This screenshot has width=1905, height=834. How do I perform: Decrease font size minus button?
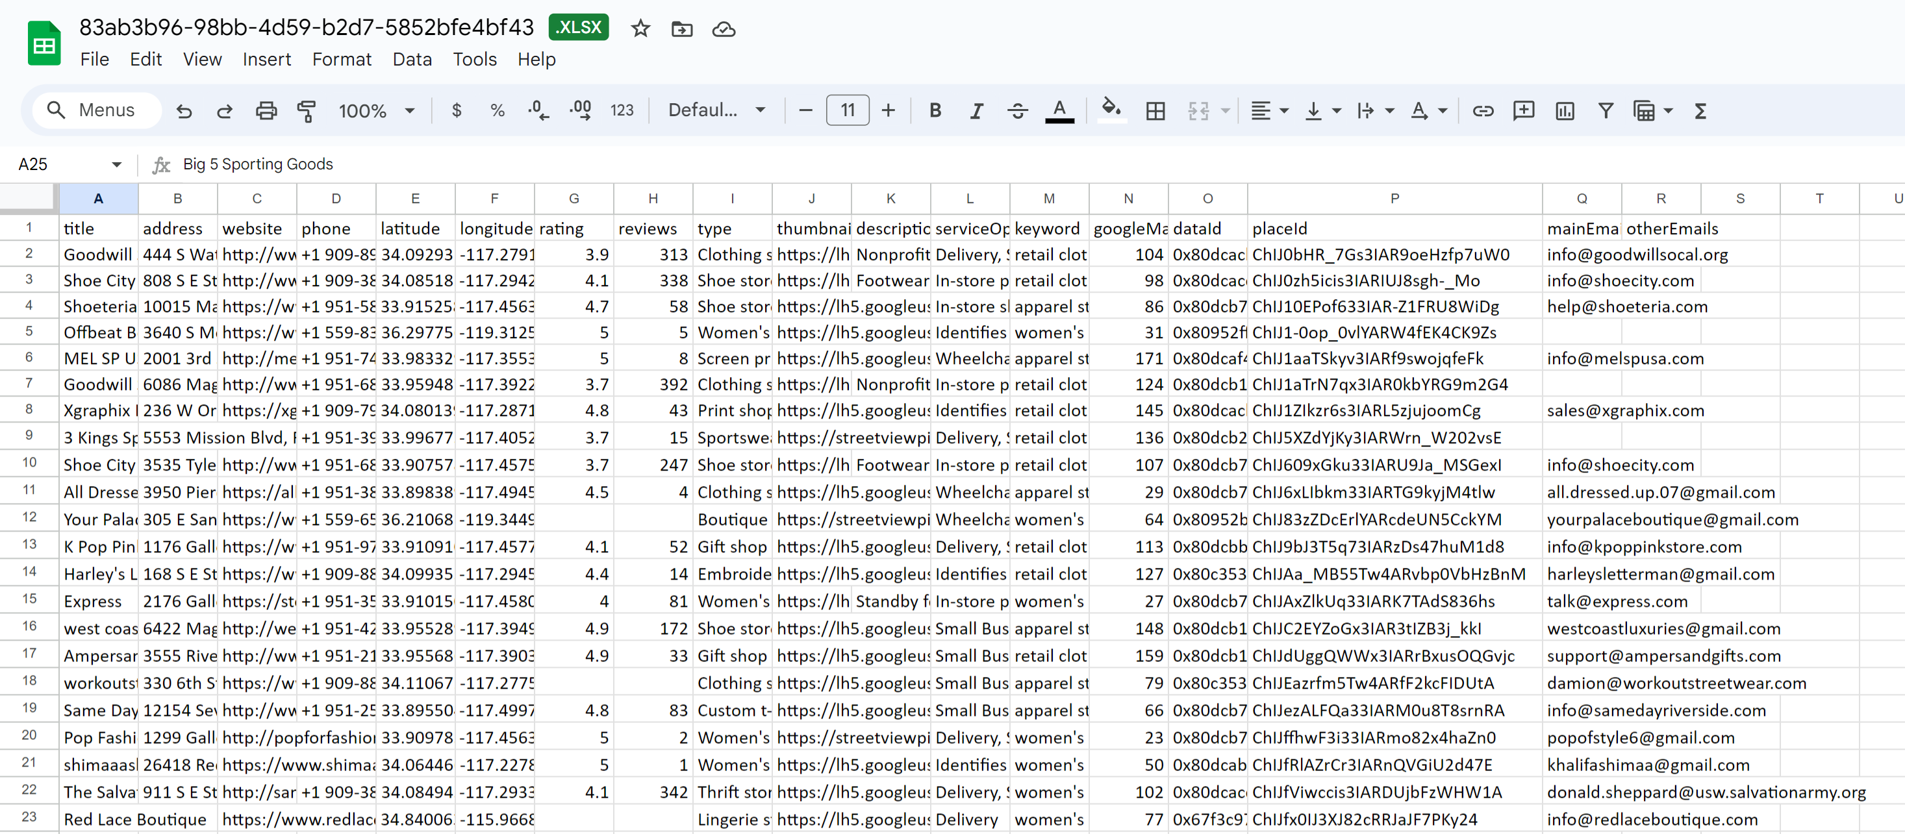click(x=806, y=111)
